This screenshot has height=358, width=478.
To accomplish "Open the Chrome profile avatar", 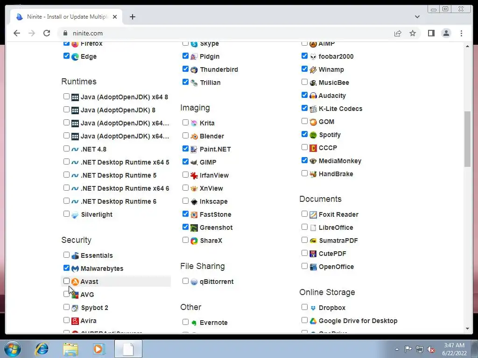I will (x=446, y=33).
